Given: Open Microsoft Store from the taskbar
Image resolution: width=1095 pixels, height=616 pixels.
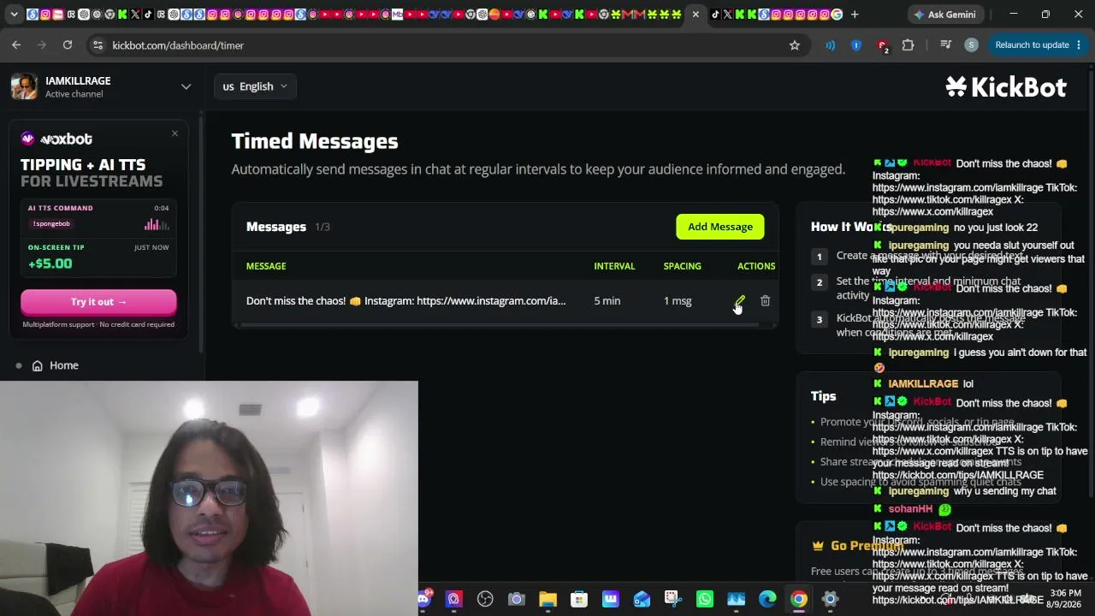Looking at the screenshot, I should (579, 599).
